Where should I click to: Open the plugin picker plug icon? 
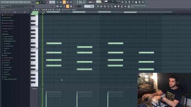(118, 6)
